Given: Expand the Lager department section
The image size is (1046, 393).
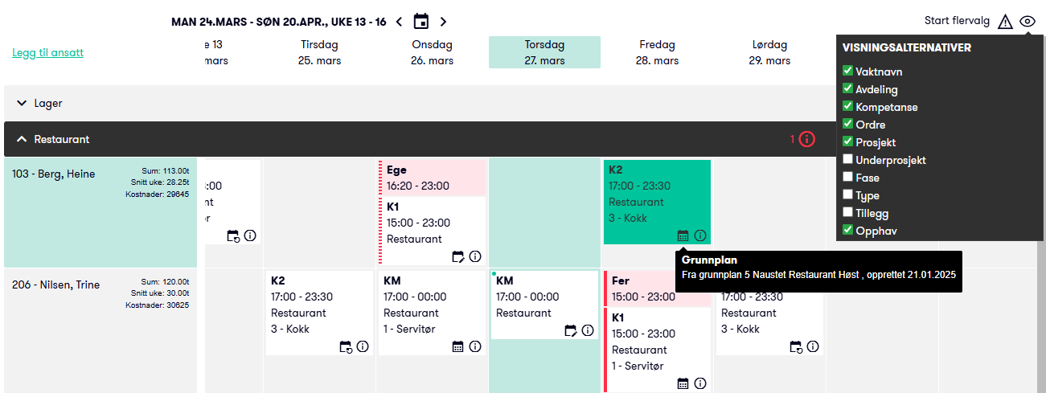Looking at the screenshot, I should [x=23, y=104].
